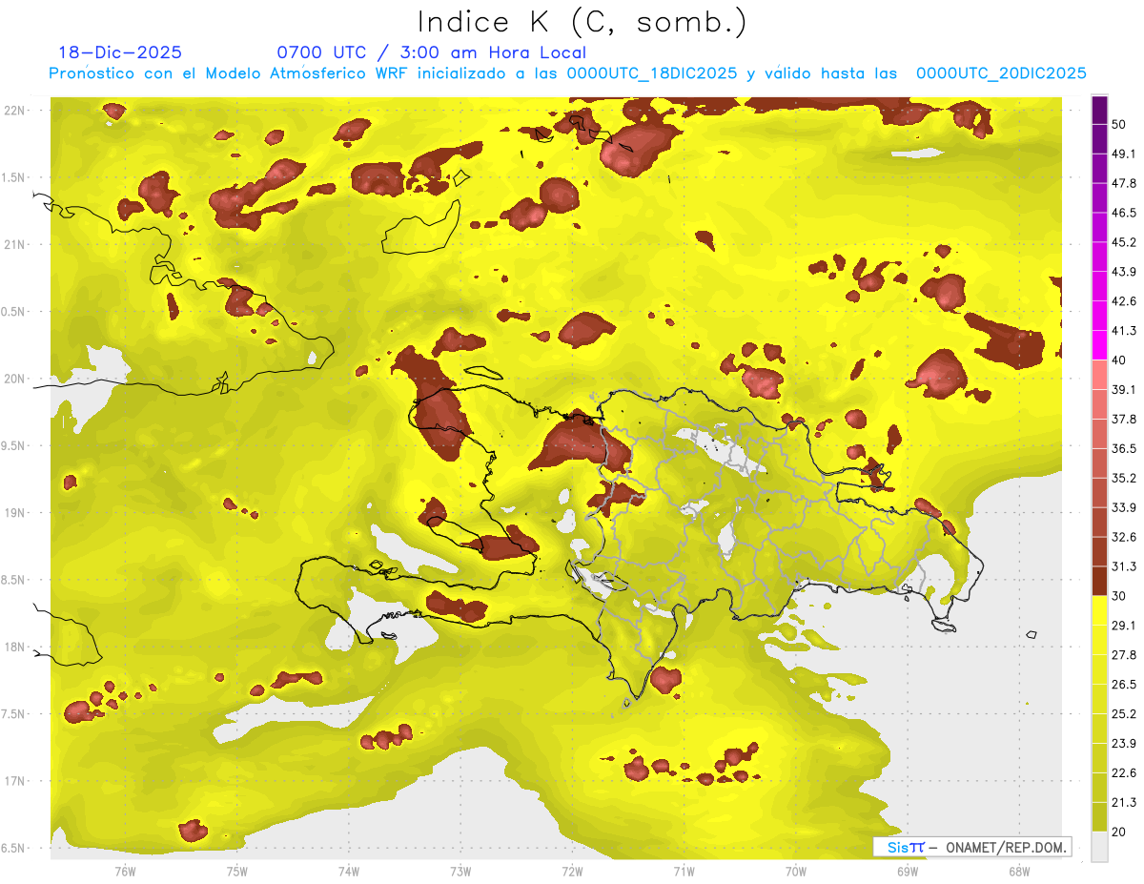Click the "68W" longitude axis label

[1019, 872]
